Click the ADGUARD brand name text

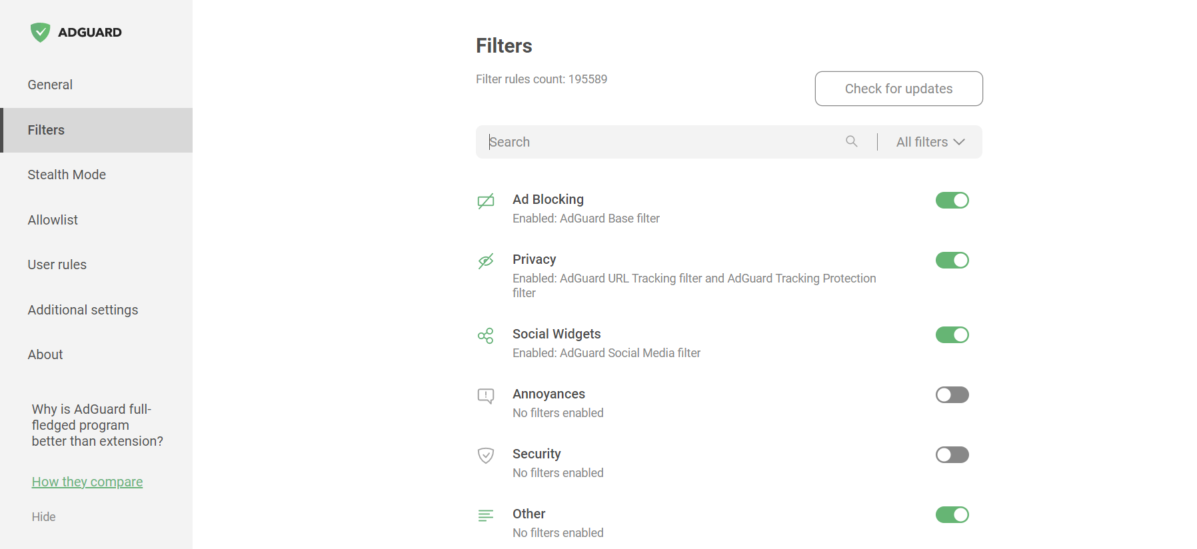point(90,32)
